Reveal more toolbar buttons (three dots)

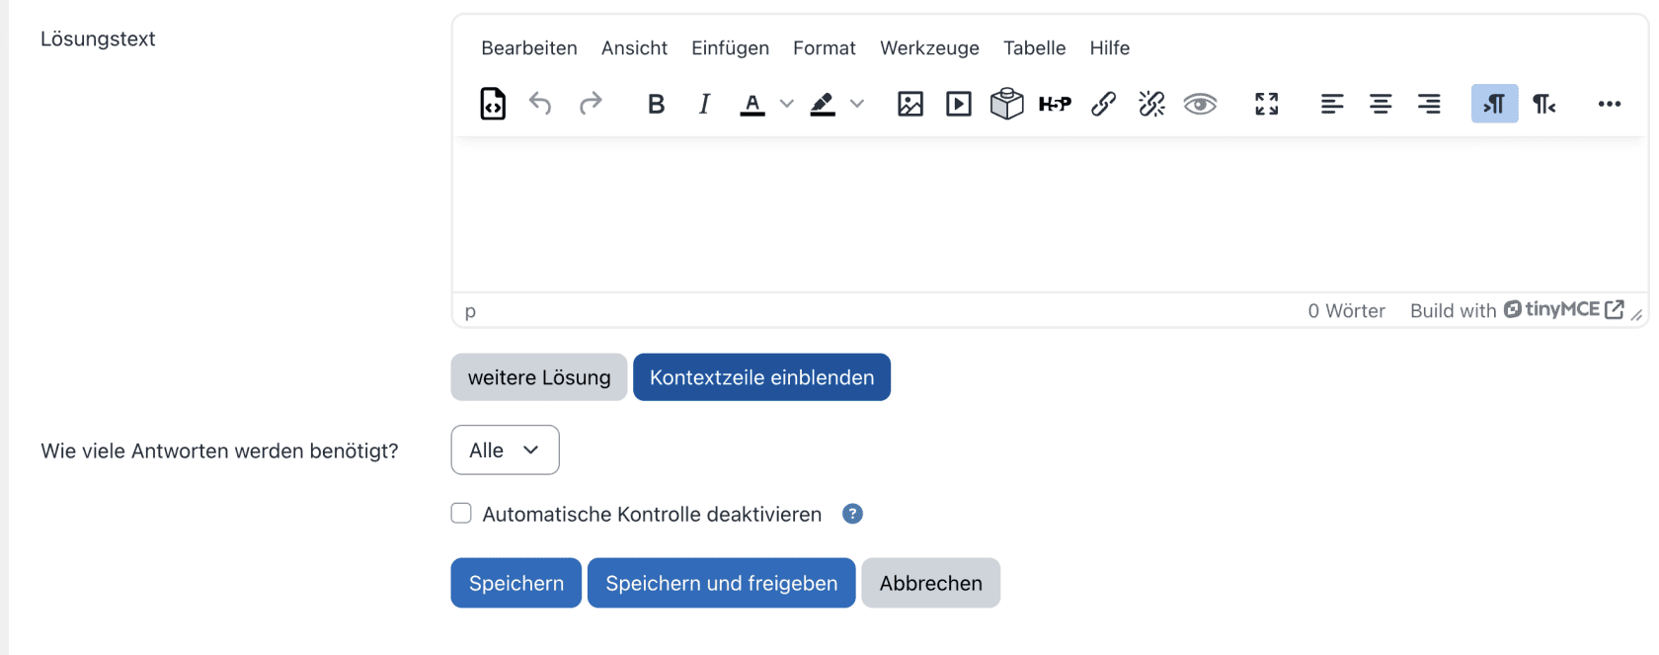(x=1610, y=104)
